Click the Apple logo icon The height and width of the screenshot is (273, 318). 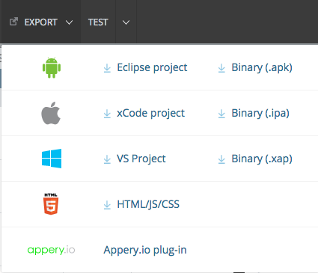[51, 113]
